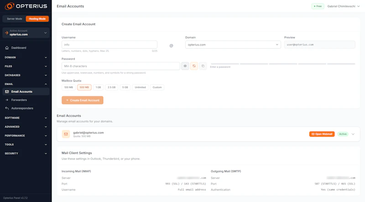
Task: Click the Active status badge
Action: [x=343, y=134]
